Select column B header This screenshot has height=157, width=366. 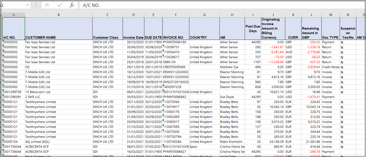(x=59, y=15)
